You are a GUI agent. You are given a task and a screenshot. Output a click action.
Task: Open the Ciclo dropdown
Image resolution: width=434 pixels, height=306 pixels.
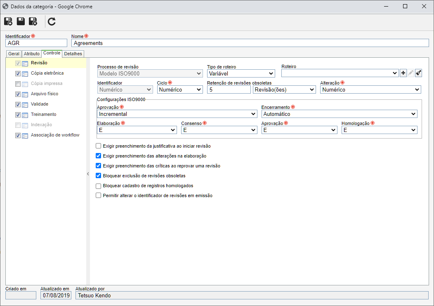pos(180,89)
